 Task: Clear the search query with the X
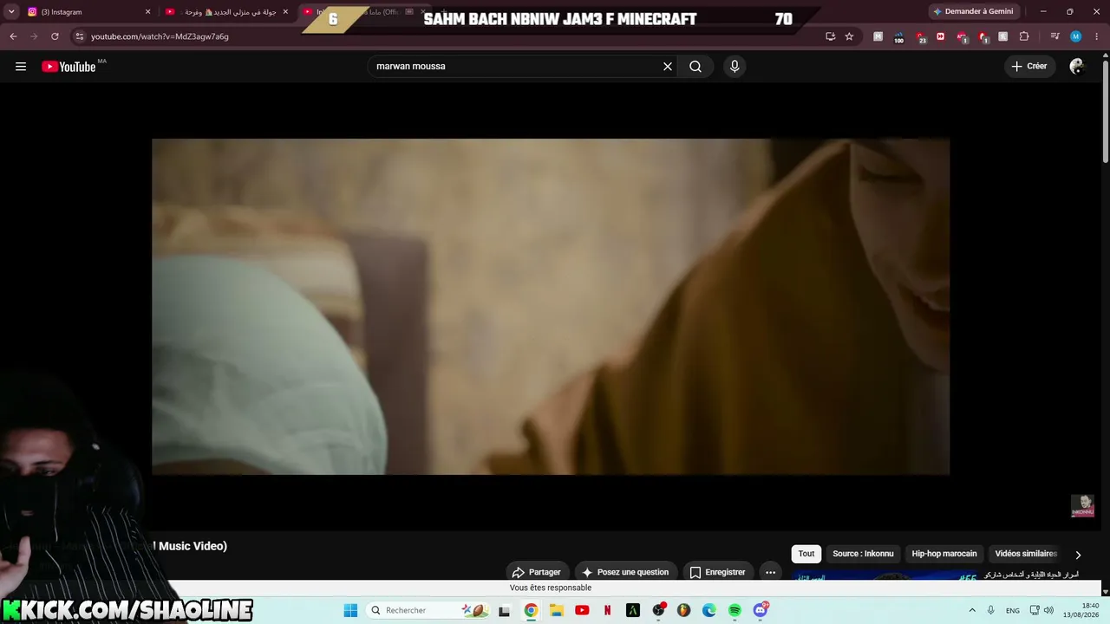[668, 67]
